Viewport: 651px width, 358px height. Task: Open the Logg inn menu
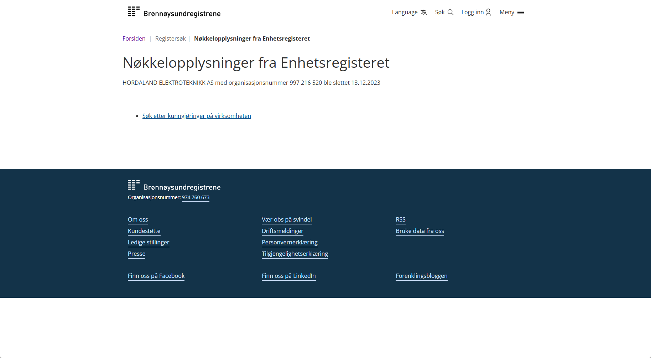pyautogui.click(x=476, y=12)
